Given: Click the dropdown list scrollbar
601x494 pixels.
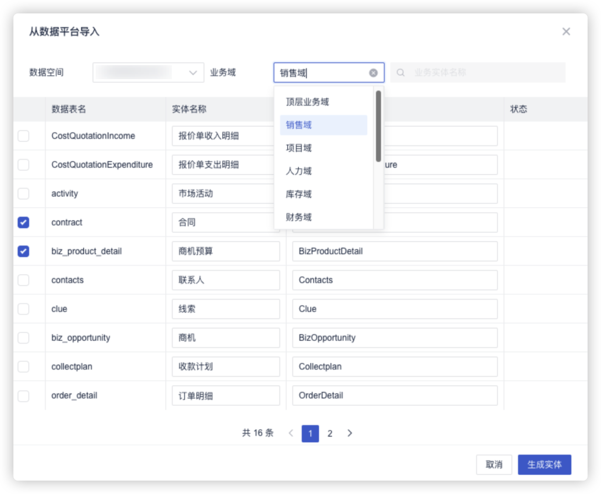Looking at the screenshot, I should tap(378, 127).
